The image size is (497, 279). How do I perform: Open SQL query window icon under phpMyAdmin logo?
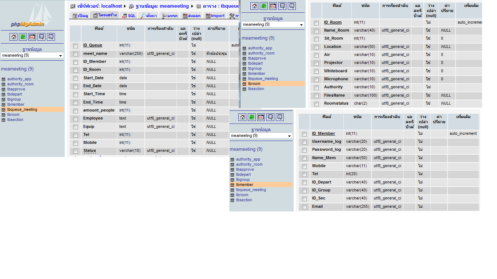click(32, 37)
